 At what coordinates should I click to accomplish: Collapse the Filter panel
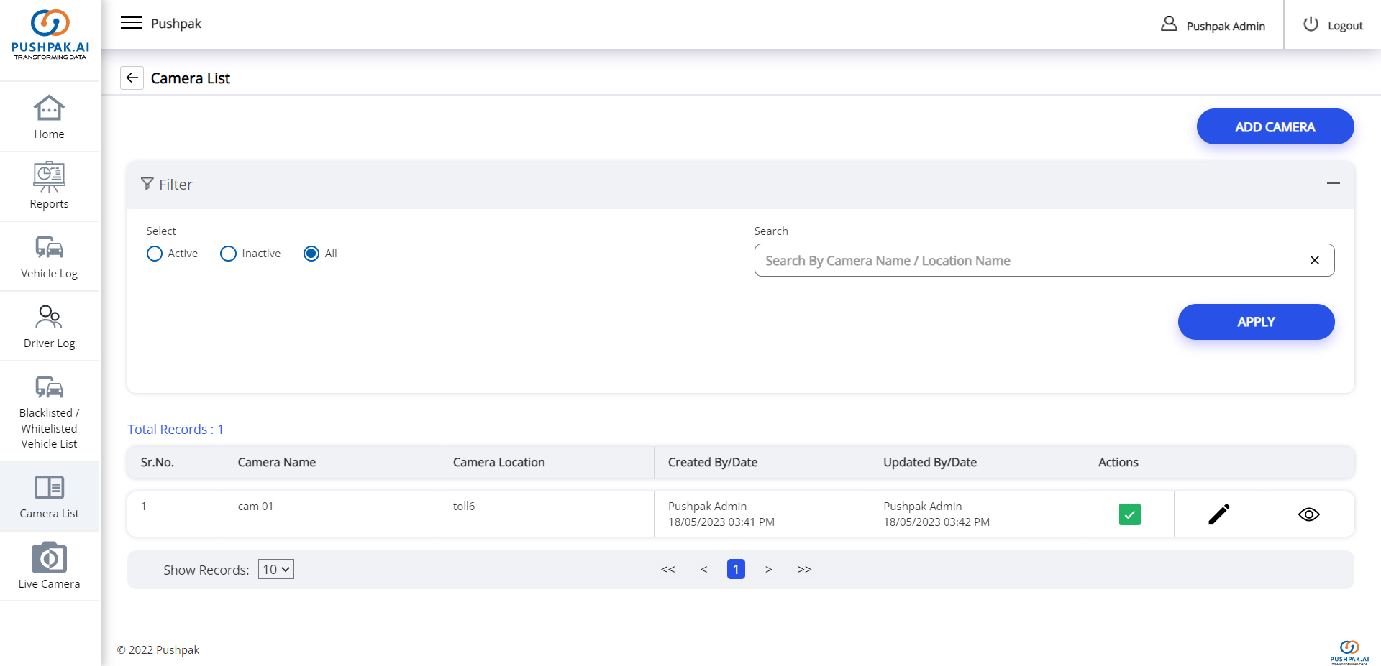(1333, 184)
